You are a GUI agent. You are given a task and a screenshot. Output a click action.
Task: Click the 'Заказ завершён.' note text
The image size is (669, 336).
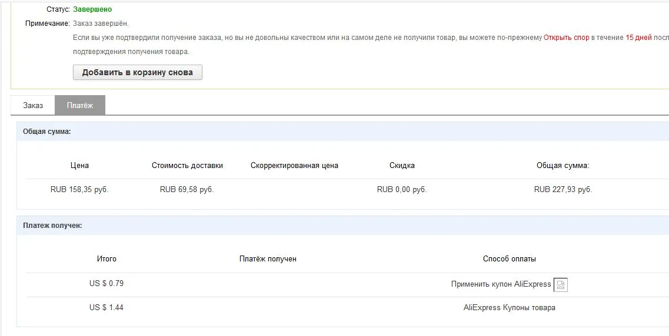pos(101,23)
